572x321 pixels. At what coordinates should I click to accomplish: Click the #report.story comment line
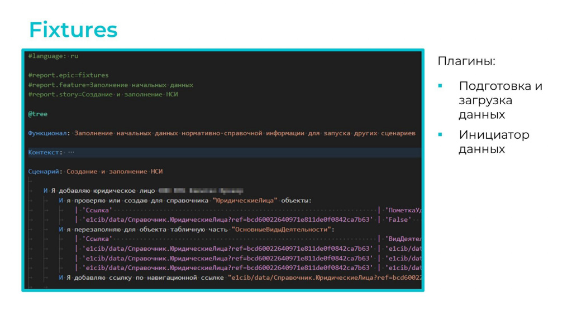pyautogui.click(x=103, y=94)
